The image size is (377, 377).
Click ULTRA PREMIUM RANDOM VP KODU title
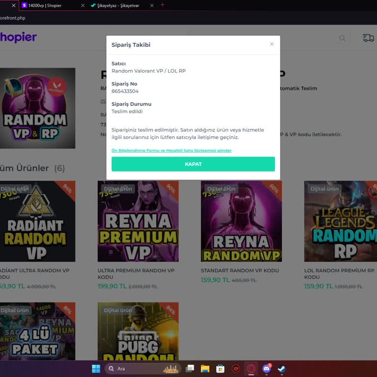(x=136, y=273)
